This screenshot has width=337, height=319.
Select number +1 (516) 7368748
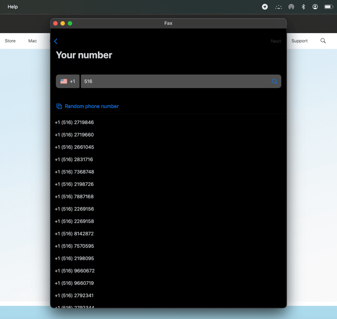point(74,172)
